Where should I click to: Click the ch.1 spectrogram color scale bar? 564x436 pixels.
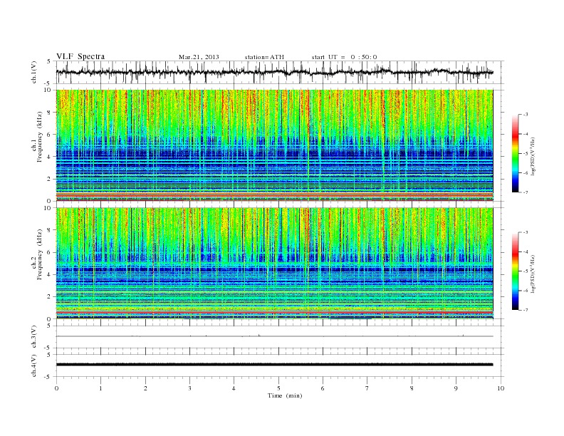[515, 153]
